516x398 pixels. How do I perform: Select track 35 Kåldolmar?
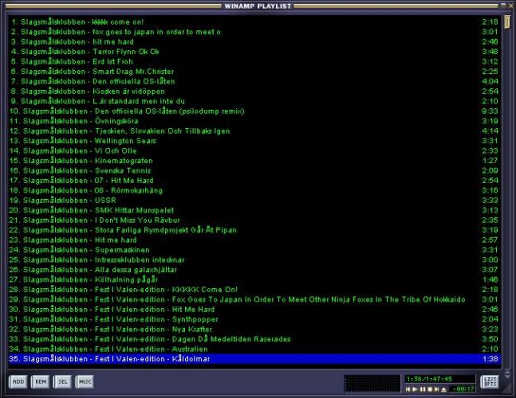tap(160, 359)
